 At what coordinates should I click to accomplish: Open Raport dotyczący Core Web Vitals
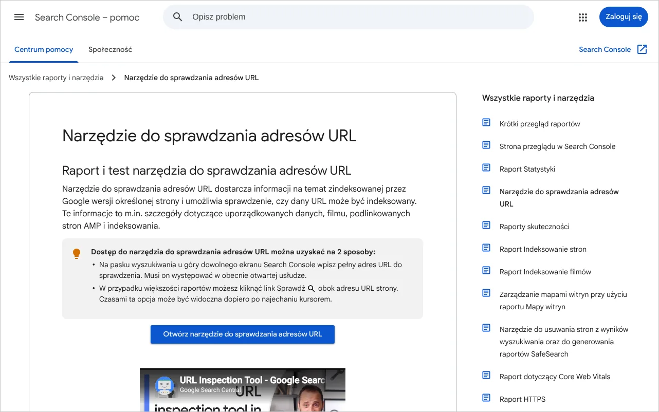[555, 377]
